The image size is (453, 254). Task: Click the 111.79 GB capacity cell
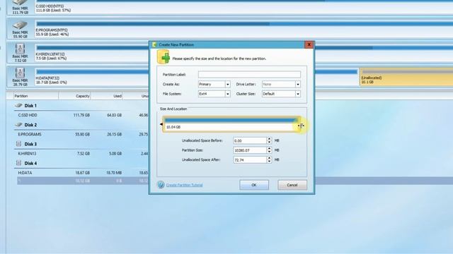[x=81, y=115]
